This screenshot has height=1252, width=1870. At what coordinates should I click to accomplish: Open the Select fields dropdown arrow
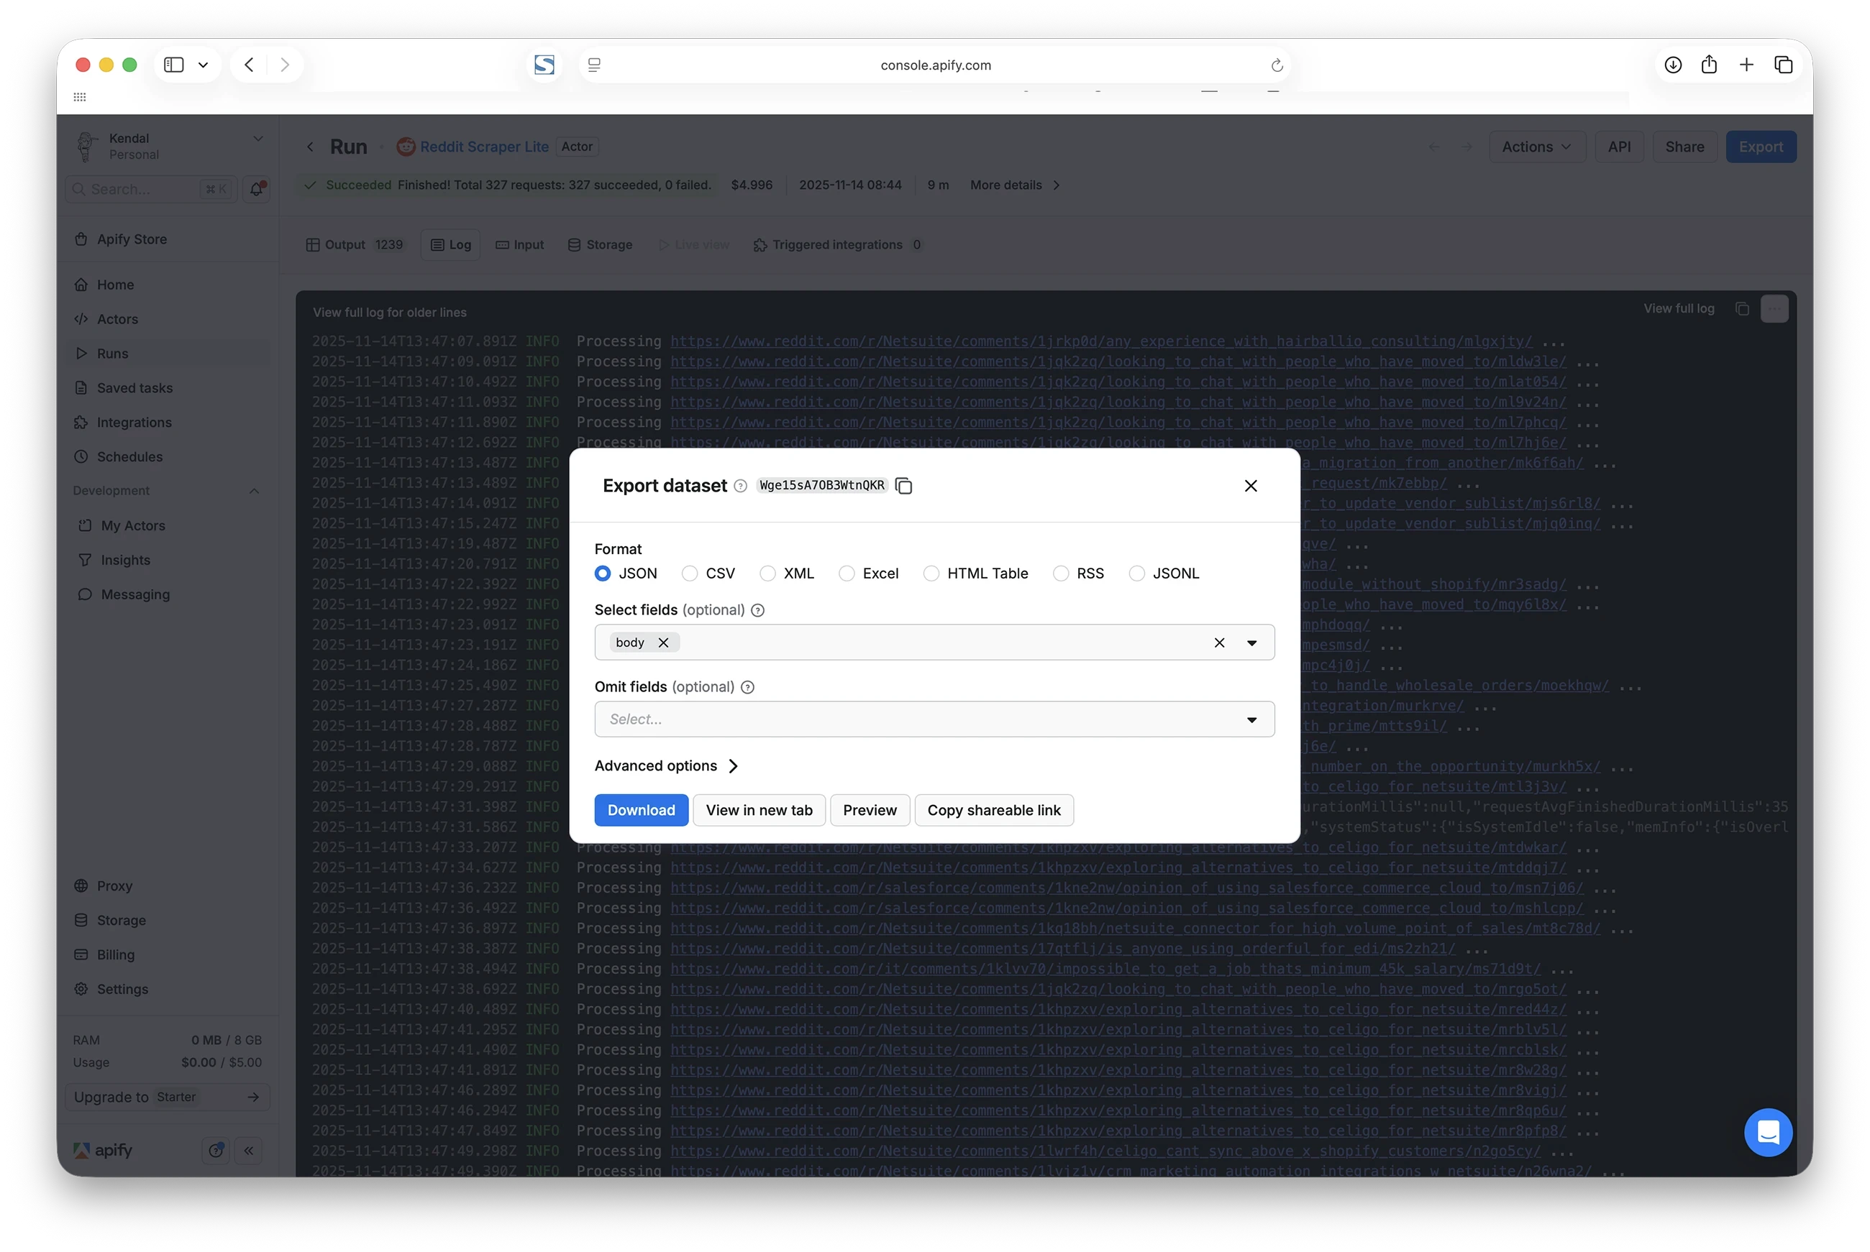tap(1251, 643)
